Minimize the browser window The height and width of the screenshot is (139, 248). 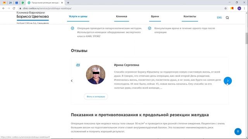coord(230,2)
